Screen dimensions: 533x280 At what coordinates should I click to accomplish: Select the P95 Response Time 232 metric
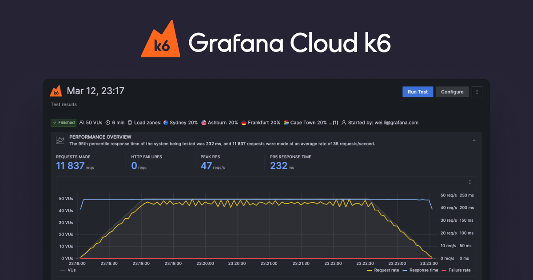[279, 166]
